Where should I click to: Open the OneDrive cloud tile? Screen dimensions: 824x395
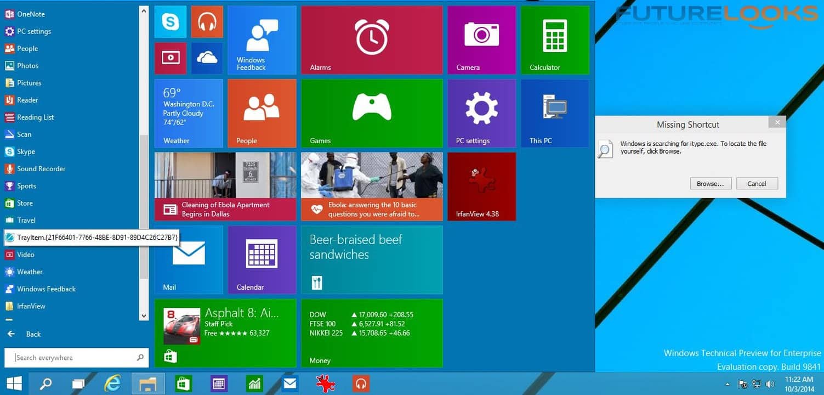pos(207,58)
